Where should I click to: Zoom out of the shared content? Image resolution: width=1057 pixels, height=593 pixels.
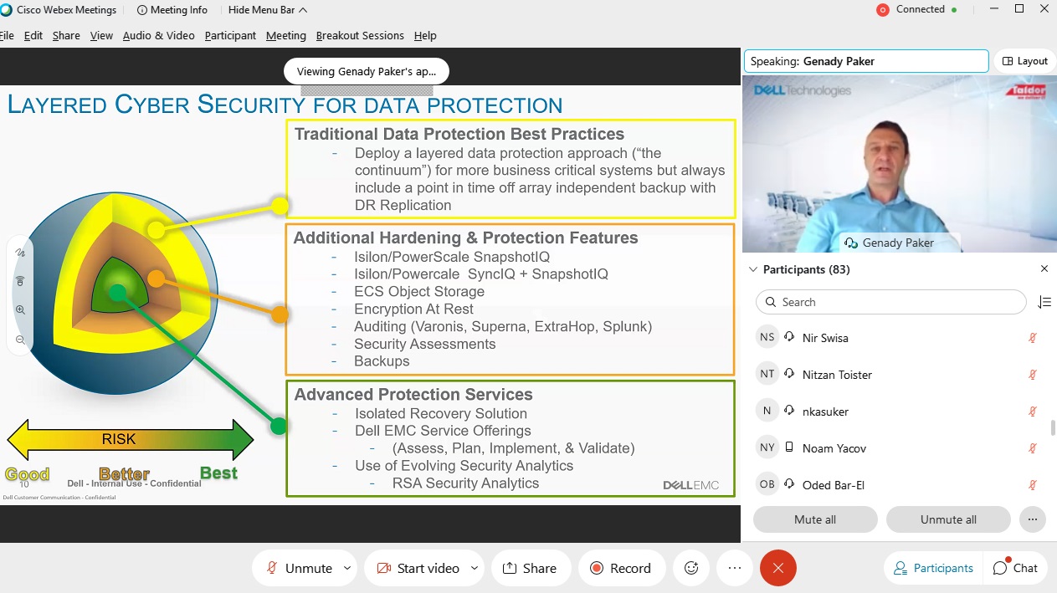20,340
